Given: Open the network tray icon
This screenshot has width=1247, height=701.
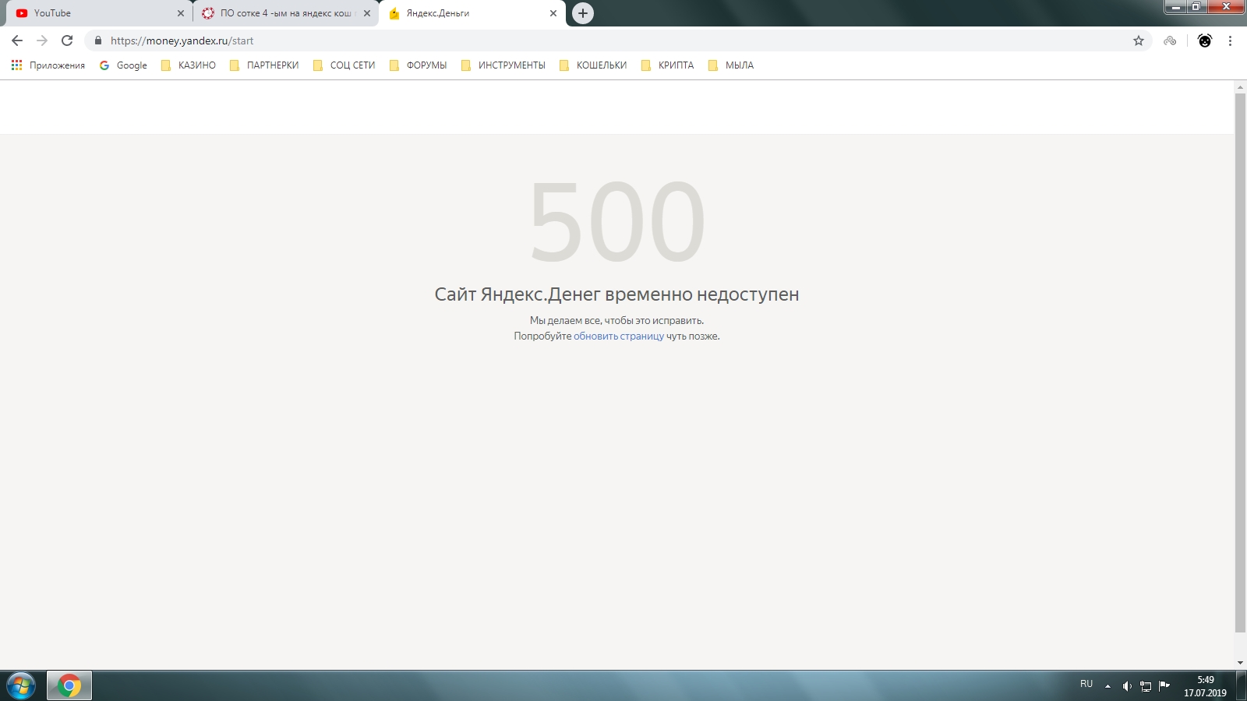Looking at the screenshot, I should 1146,686.
